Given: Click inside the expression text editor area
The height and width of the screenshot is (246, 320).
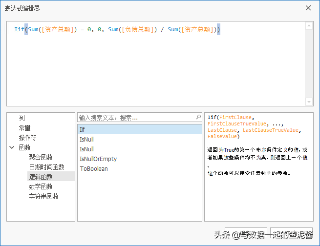Looking at the screenshot, I should 156,68.
